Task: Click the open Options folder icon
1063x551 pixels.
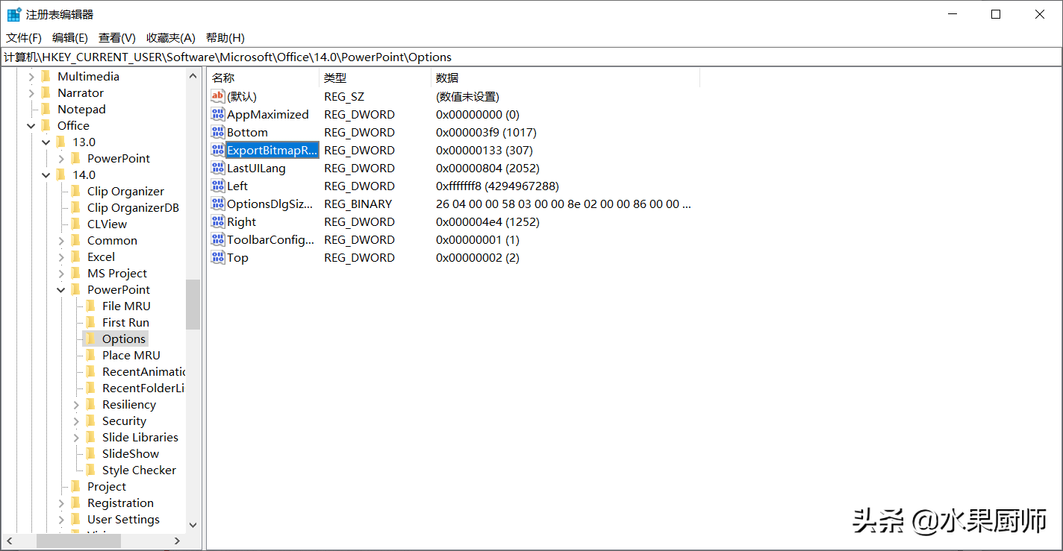Action: (91, 339)
